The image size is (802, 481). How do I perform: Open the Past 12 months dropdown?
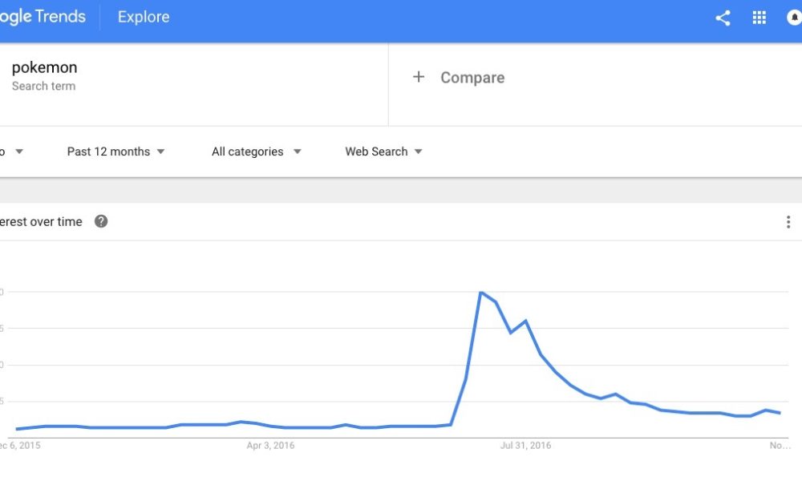click(115, 152)
